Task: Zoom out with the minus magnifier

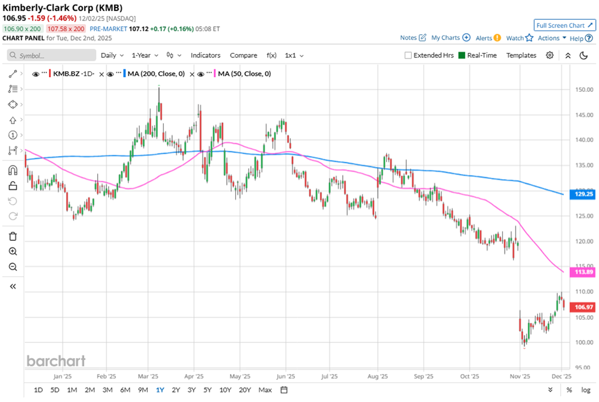Action: [13, 266]
